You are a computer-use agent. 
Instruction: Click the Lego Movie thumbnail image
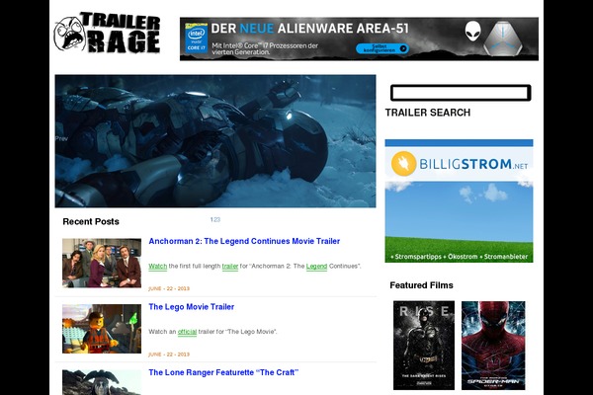pos(102,329)
